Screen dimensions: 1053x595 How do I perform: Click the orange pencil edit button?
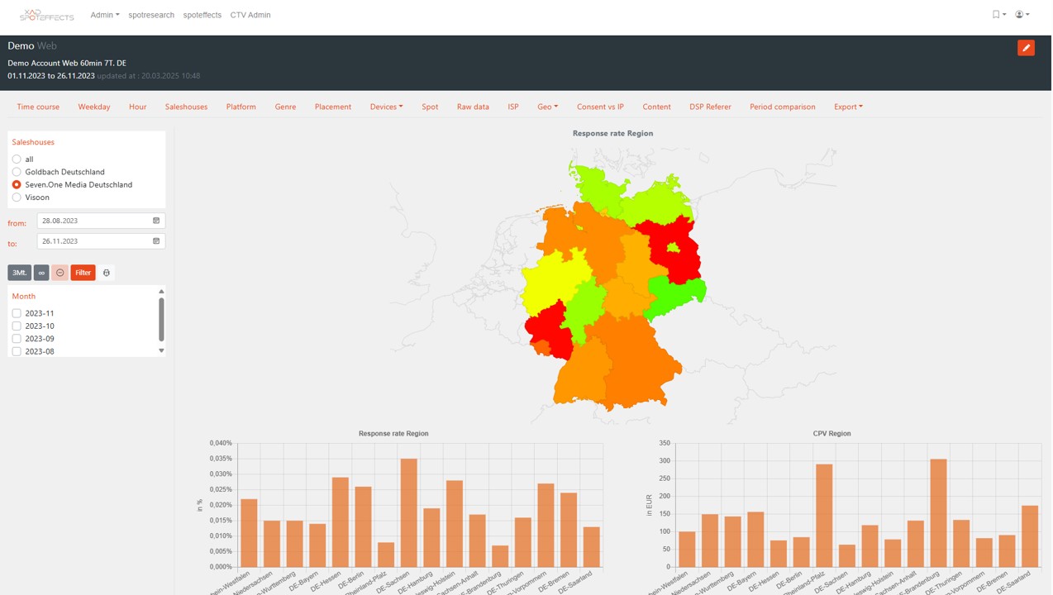(x=1026, y=48)
